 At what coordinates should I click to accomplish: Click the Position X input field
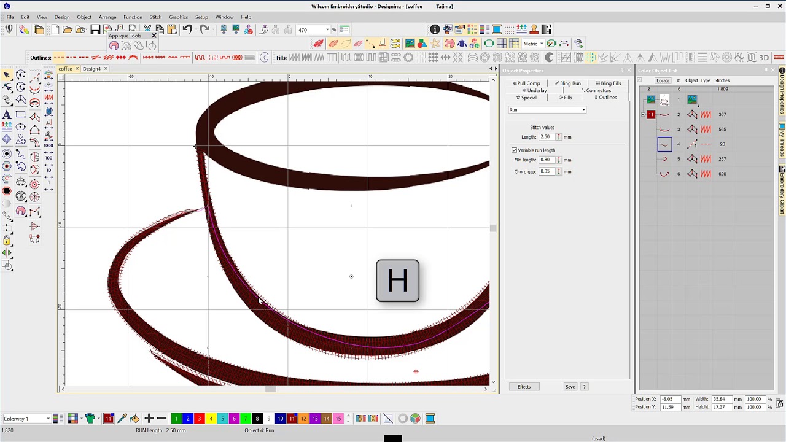pyautogui.click(x=669, y=400)
